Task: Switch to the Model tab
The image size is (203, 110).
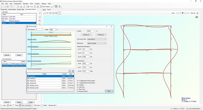Action: pos(44,10)
